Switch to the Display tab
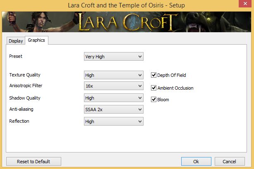Screen dimensions: 254x169 pos(16,41)
